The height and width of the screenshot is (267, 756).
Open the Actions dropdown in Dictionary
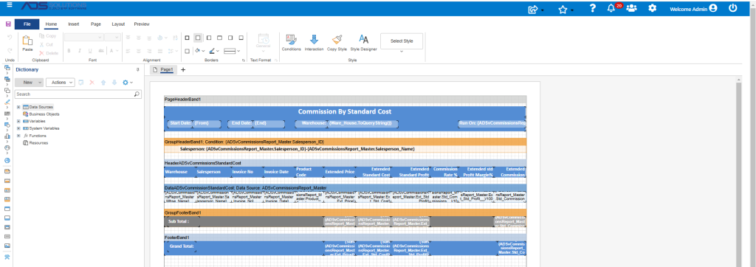coord(61,83)
